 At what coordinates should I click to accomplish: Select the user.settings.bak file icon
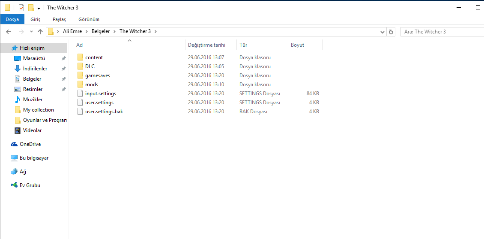click(80, 111)
